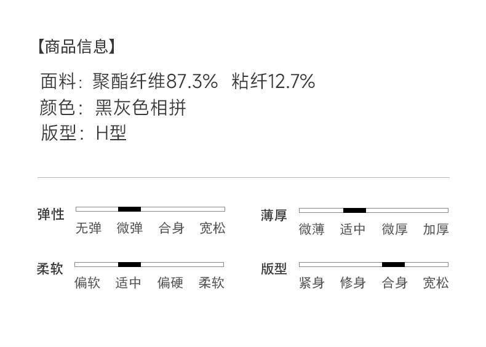Click the black marker on the bottom-right 版型 scale
This screenshot has height=347, width=486.
393,265
